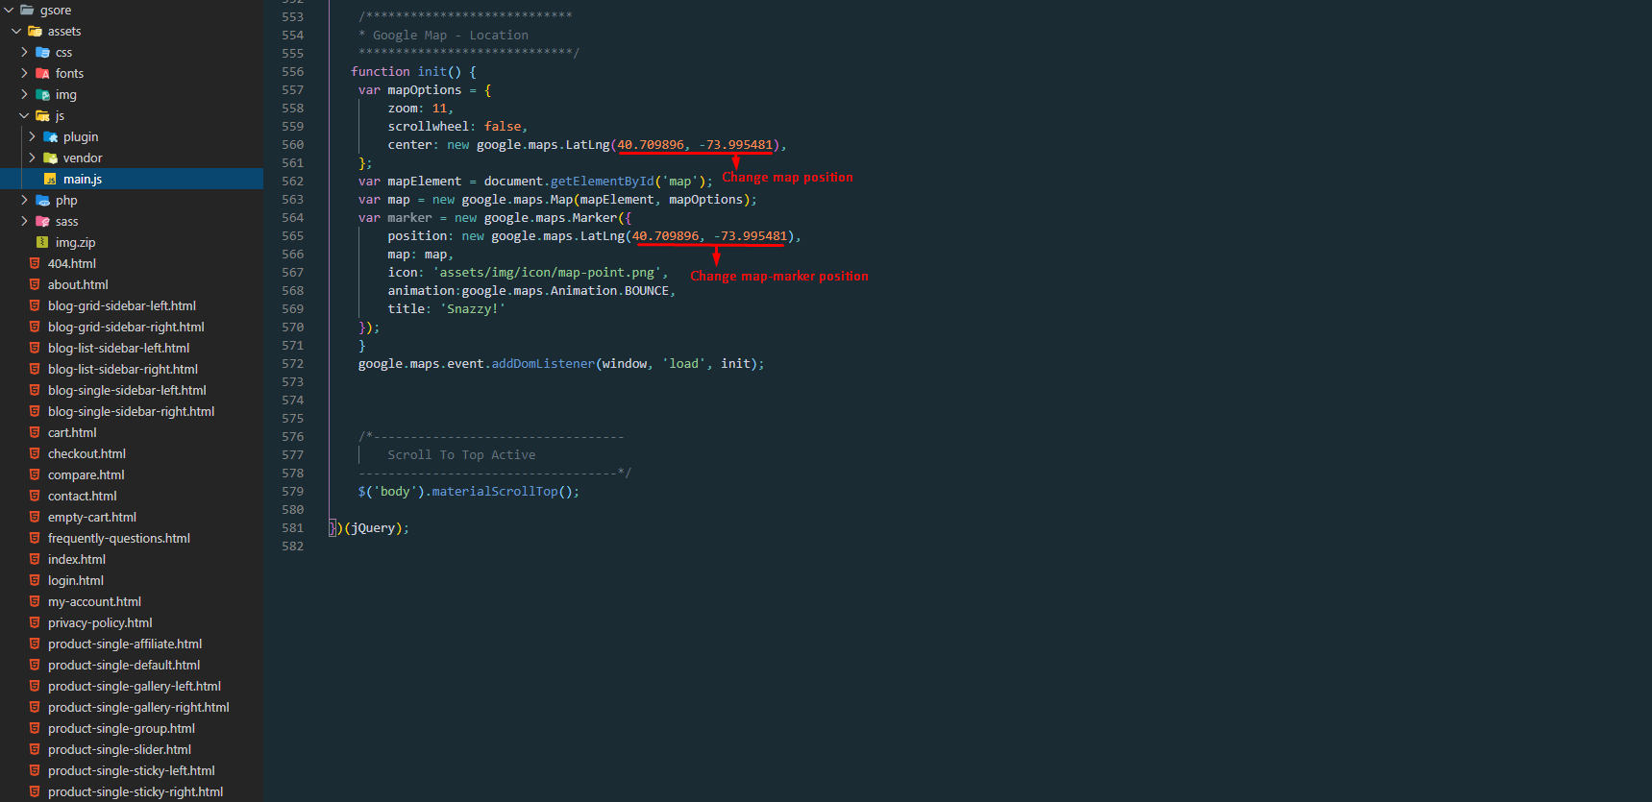Image resolution: width=1652 pixels, height=802 pixels.
Task: Collapse the js folder chevron
Action: click(x=24, y=116)
